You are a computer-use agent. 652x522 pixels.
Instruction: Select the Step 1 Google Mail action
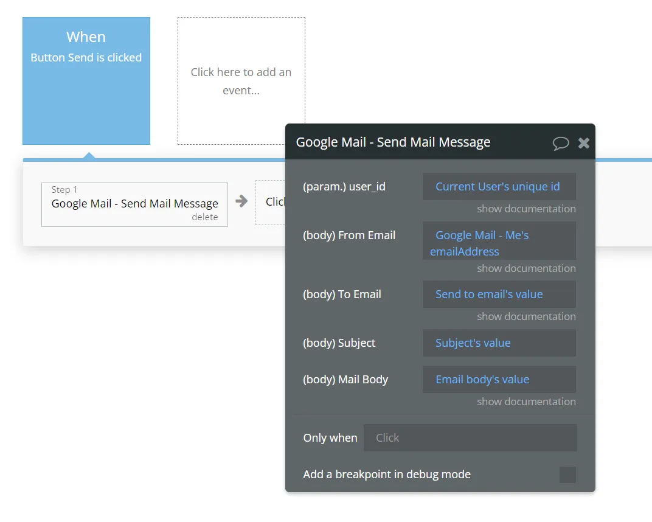[135, 204]
